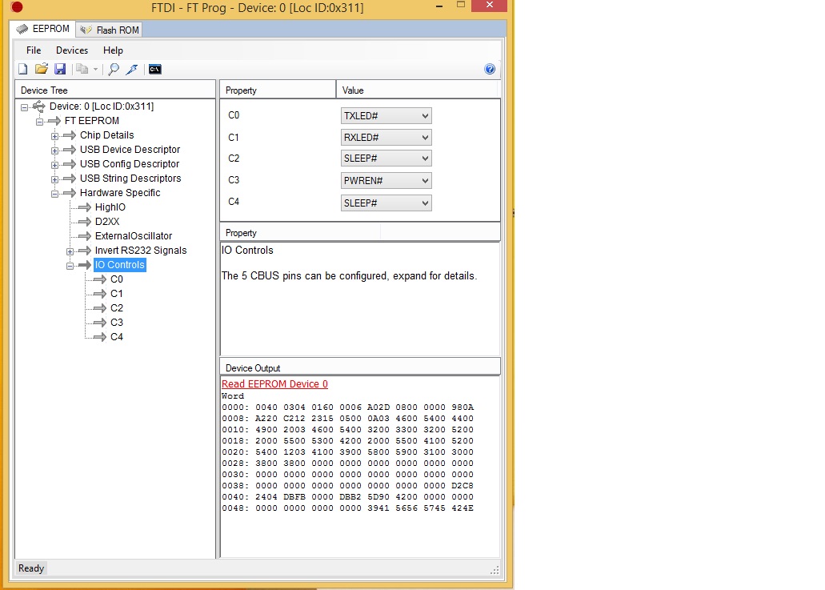This screenshot has width=825, height=590.
Task: Select FT EEPROM in device tree
Action: [91, 121]
